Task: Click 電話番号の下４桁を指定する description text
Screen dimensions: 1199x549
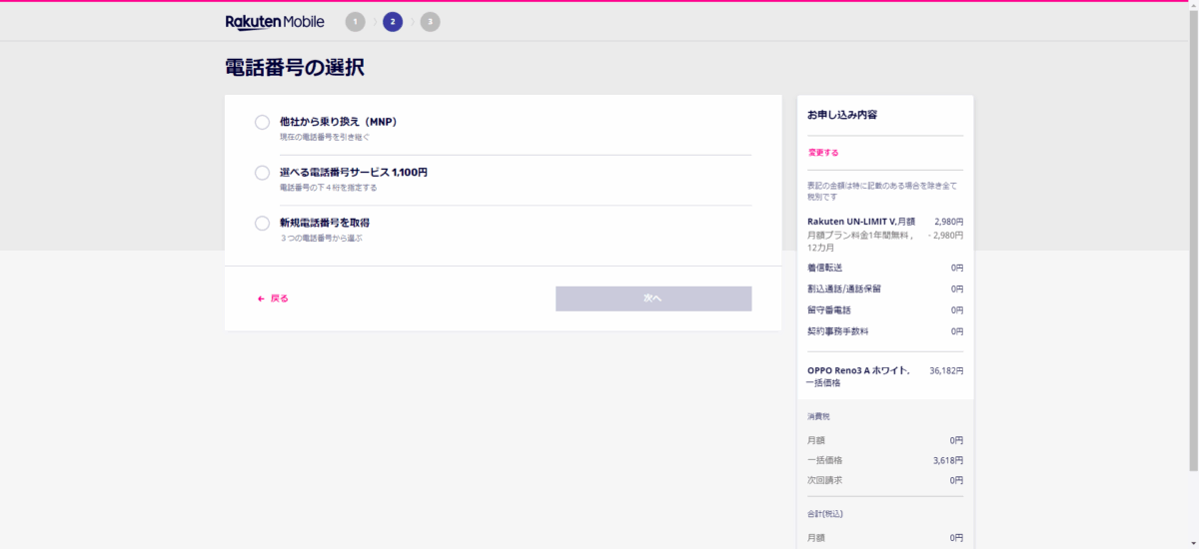Action: 328,188
